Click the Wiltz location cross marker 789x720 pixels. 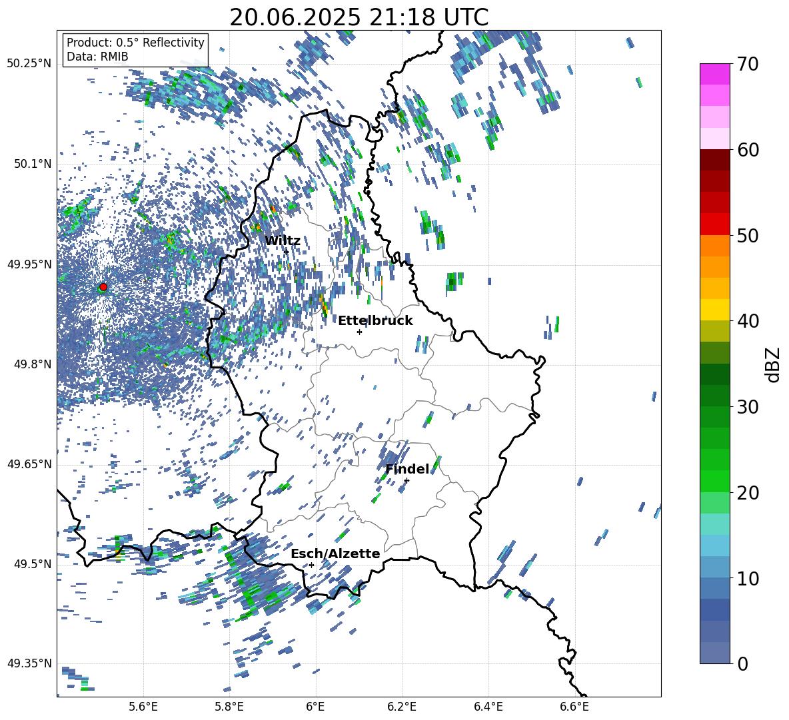tap(287, 251)
